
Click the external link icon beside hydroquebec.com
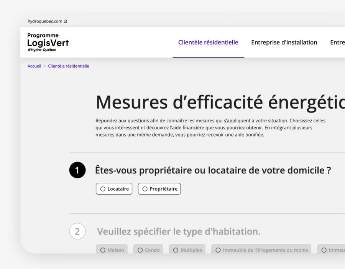(x=66, y=21)
